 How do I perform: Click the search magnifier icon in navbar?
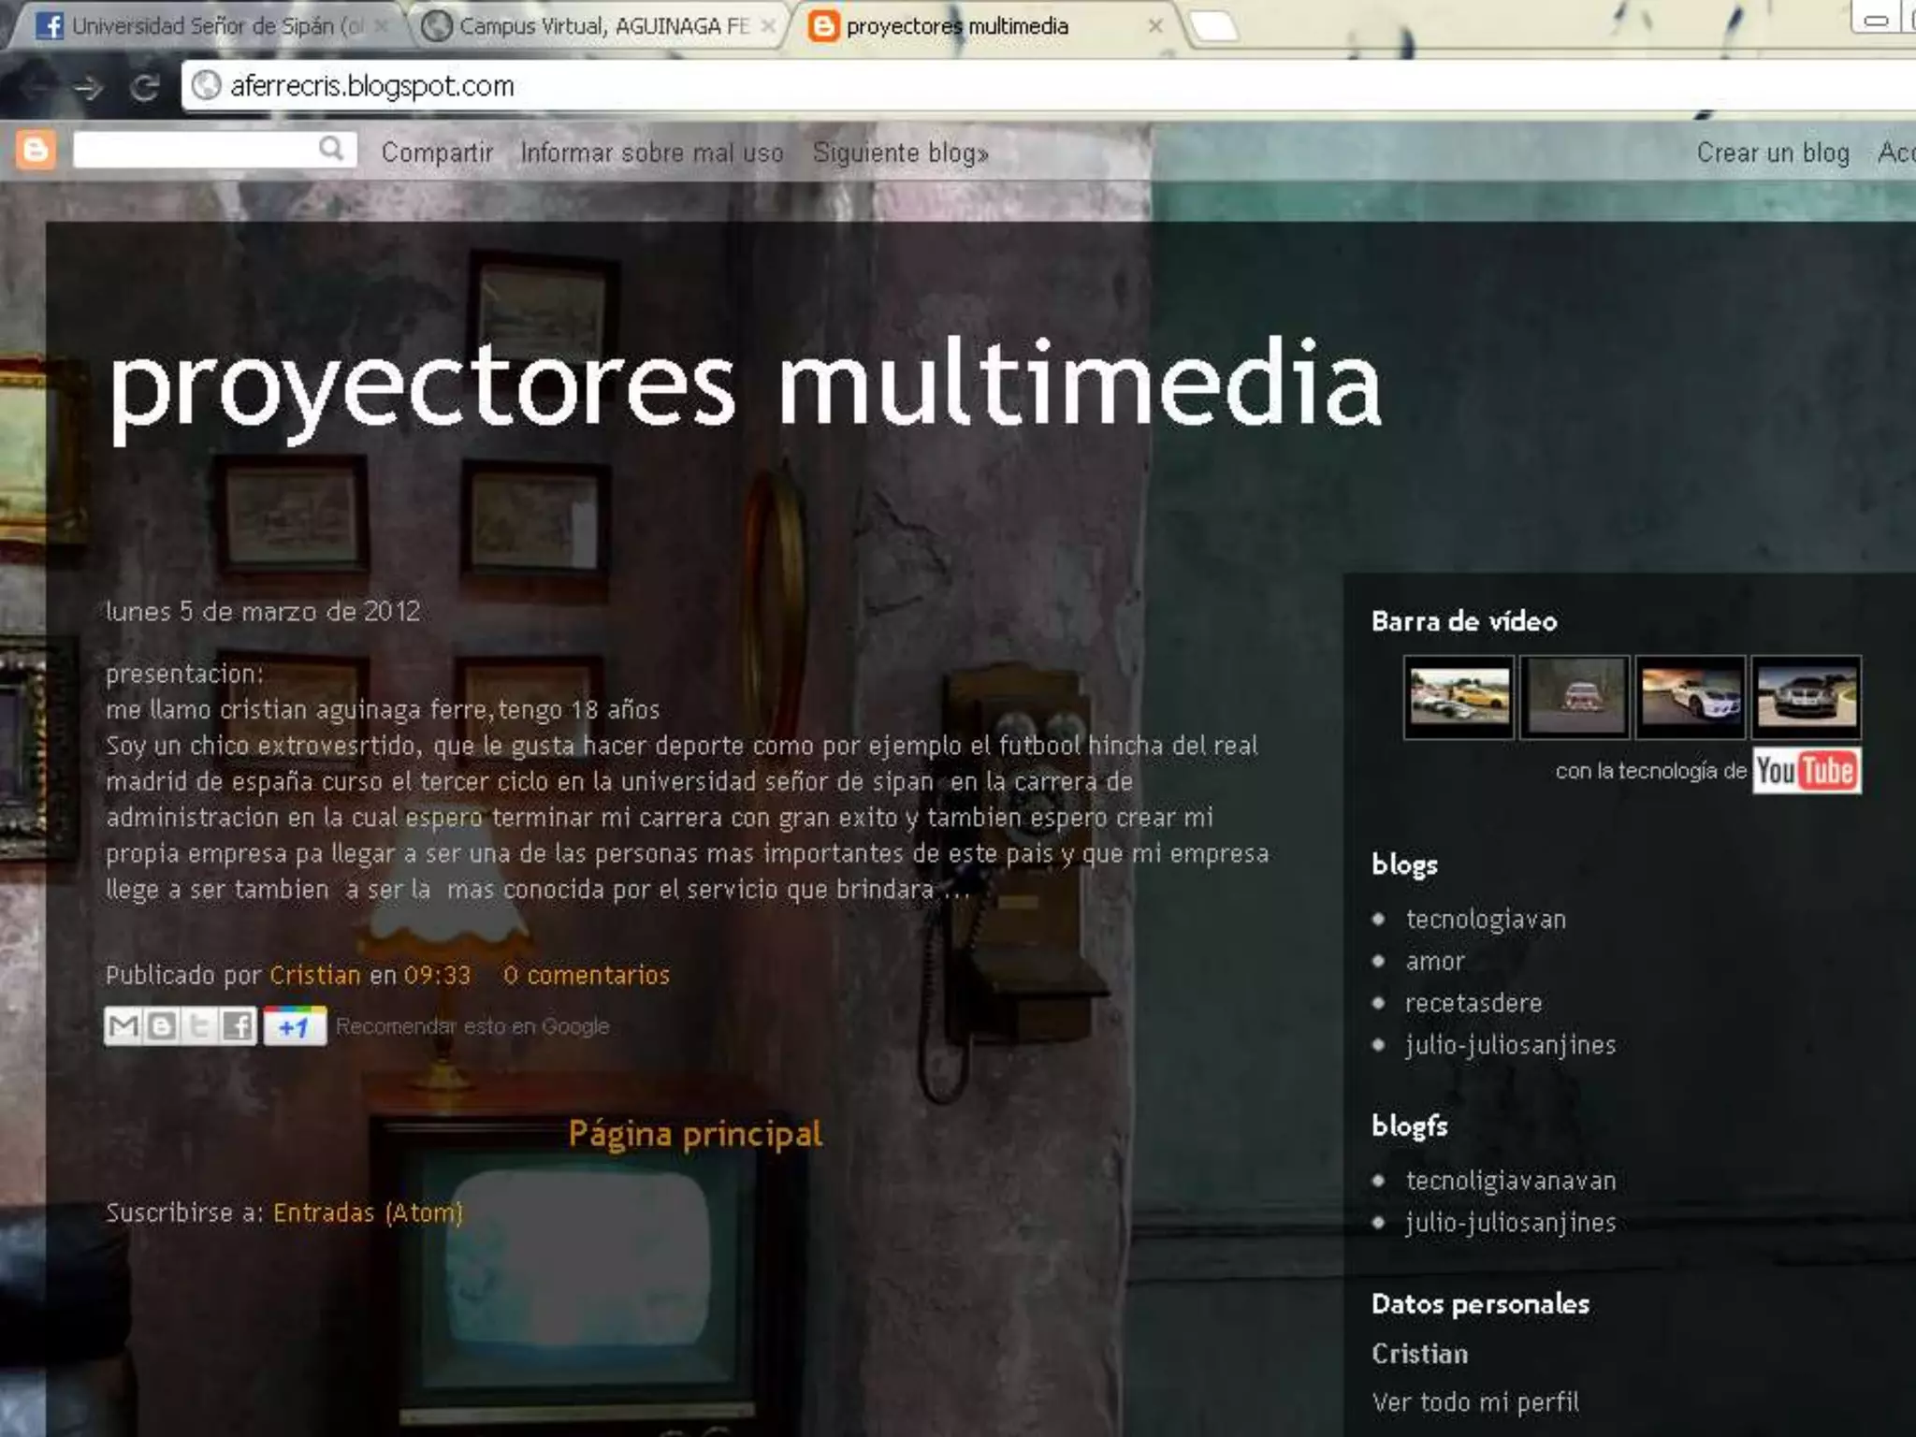[331, 149]
